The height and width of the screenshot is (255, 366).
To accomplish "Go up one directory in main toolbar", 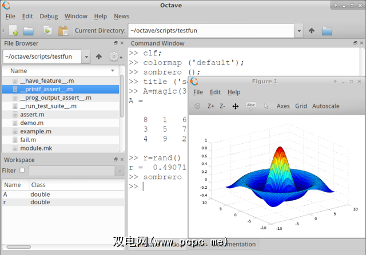I will 312,31.
